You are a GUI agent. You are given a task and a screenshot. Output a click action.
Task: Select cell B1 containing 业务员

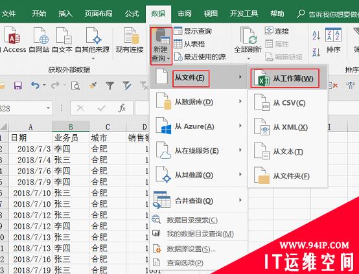point(71,137)
